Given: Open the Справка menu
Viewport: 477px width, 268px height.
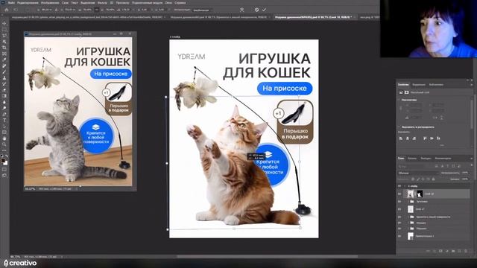Looking at the screenshot, I should [180, 2].
